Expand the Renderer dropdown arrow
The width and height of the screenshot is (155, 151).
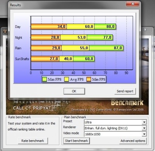pos(144,128)
